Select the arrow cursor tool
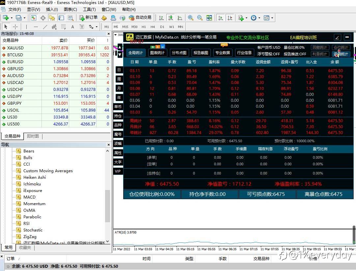 (x=6, y=27)
